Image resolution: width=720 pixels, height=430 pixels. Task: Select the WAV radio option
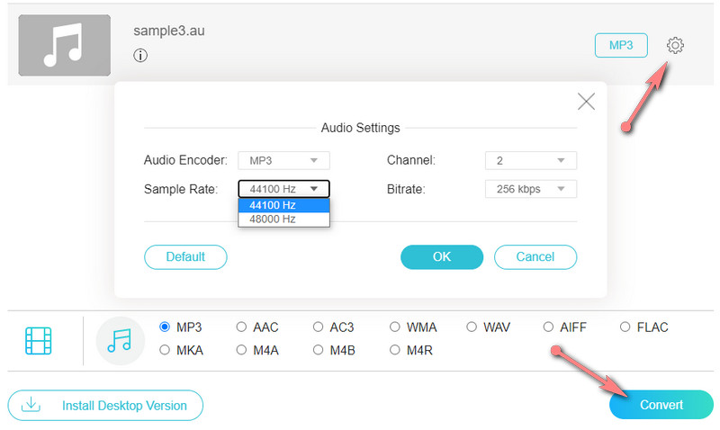point(472,327)
